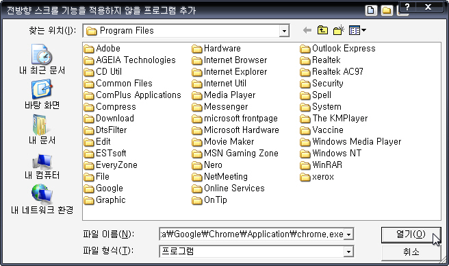
Task: Select the Windows NT folder
Action: coord(331,154)
